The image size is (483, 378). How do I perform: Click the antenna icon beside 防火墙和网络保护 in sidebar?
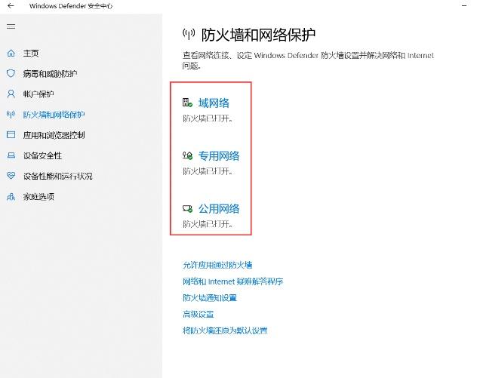[x=11, y=114]
